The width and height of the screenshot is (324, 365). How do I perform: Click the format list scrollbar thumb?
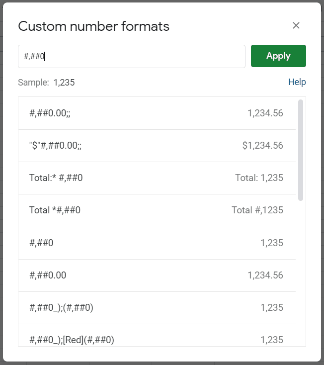(301, 150)
